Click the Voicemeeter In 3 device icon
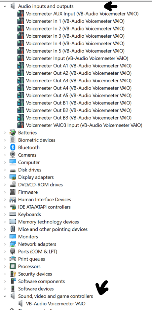The width and height of the screenshot is (152, 310). click(20, 36)
